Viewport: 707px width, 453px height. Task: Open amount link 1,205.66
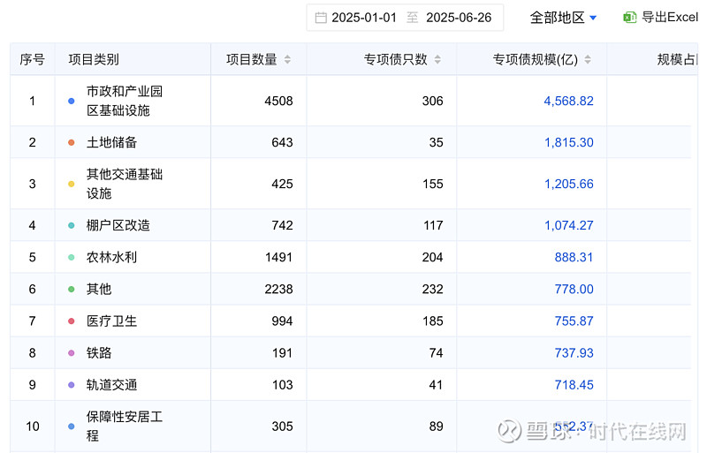[x=569, y=184]
